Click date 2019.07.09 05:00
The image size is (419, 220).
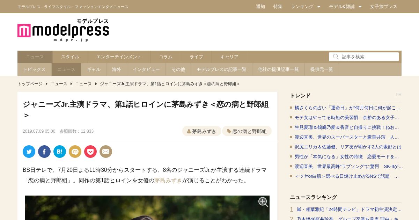(39, 131)
